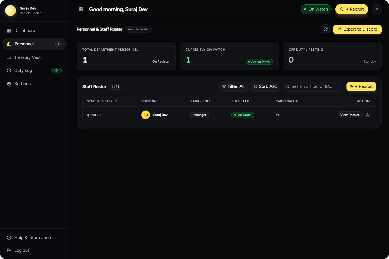Click the Off Duty / Resting card
The height and width of the screenshot is (259, 389).
[332, 56]
